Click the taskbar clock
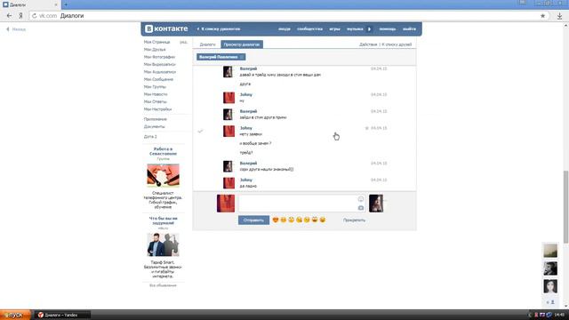569x320 pixels. [559, 315]
